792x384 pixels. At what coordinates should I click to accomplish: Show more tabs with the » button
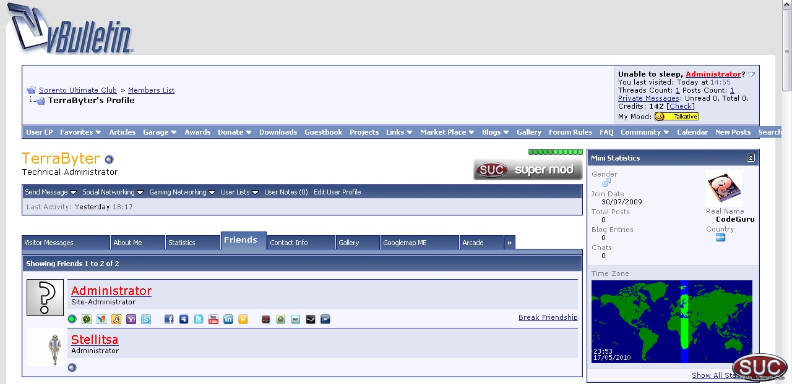(509, 243)
